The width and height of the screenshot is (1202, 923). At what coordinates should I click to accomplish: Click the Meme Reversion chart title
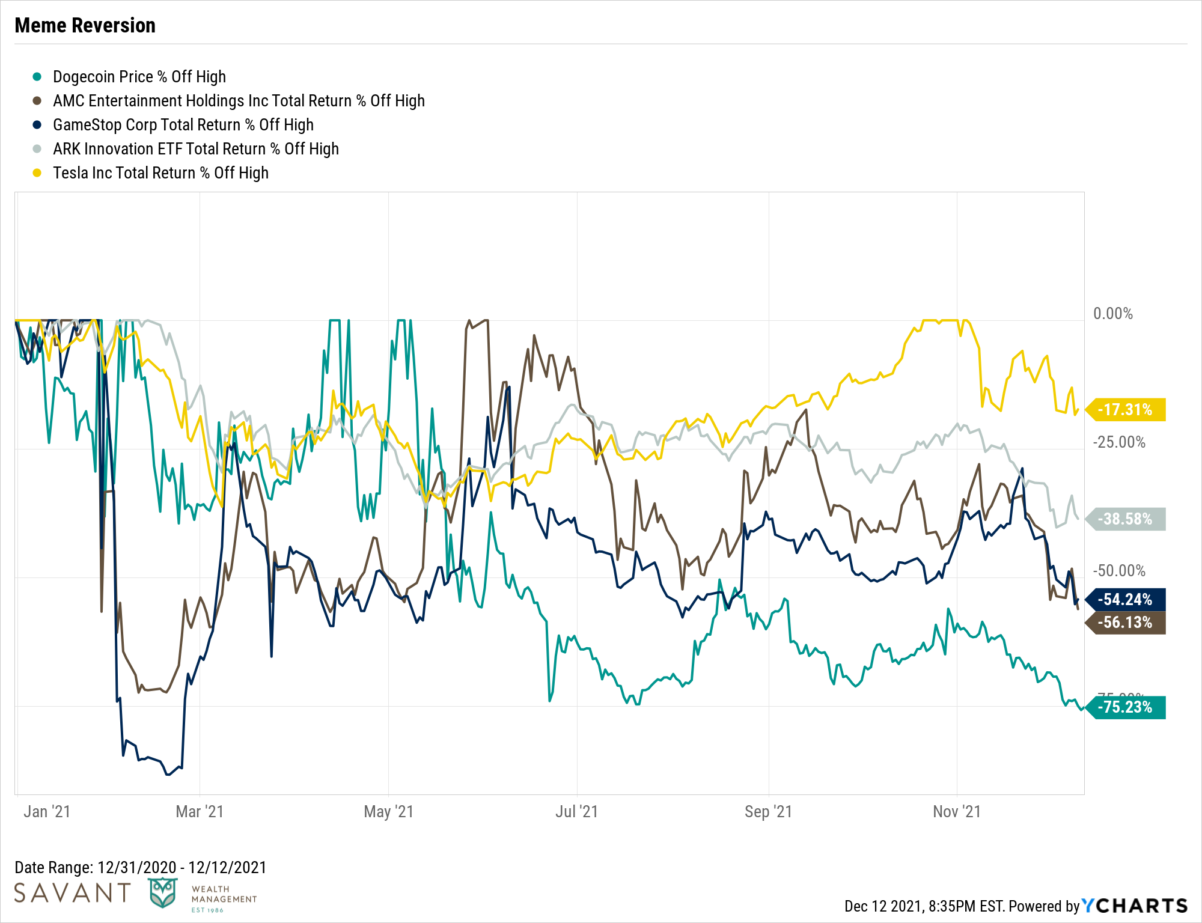coord(85,25)
